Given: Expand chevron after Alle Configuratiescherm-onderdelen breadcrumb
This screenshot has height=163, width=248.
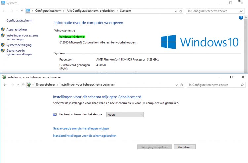Looking at the screenshot, I should pyautogui.click(x=117, y=11).
